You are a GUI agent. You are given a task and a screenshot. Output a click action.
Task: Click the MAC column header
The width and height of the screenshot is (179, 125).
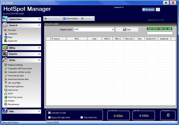[77, 39]
